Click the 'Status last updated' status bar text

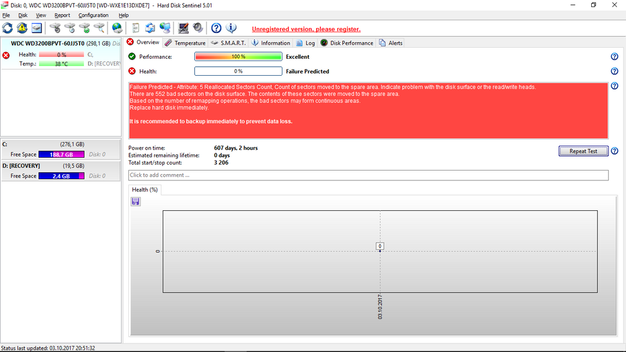[x=48, y=348]
